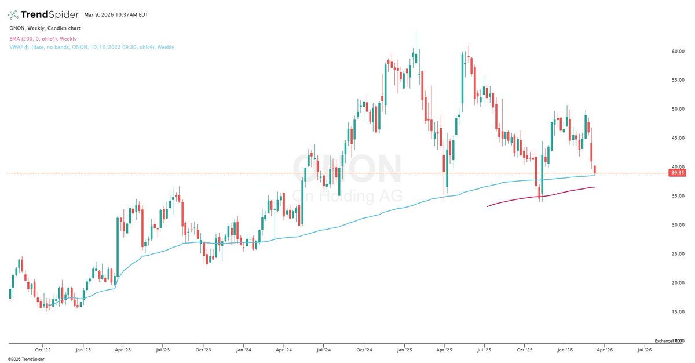Click the Jan '24 date axis label
This screenshot has height=363, width=695.
[x=244, y=350]
